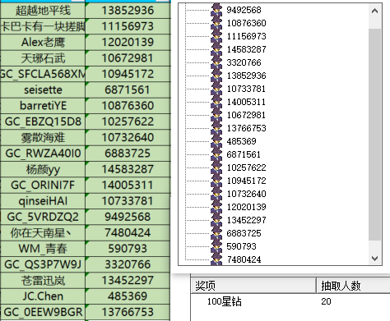Click the avatar icon next to 11156973 in list

coord(216,36)
